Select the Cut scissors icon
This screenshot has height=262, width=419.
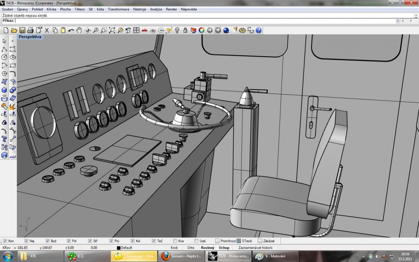tap(47, 30)
